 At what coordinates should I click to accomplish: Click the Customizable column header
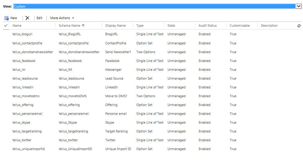(240, 26)
